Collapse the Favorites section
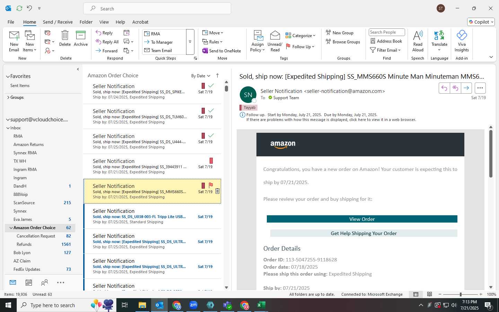Image resolution: width=499 pixels, height=312 pixels. 8,76
